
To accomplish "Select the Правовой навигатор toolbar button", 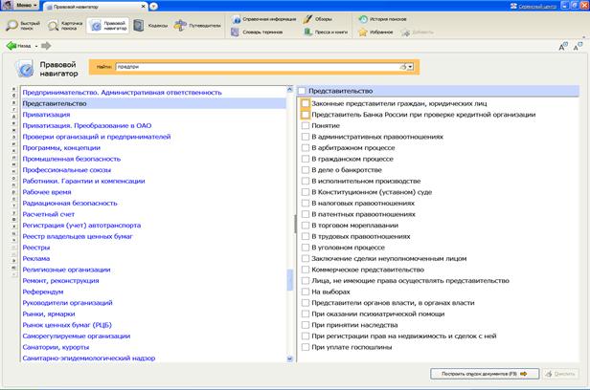I will pos(108,26).
